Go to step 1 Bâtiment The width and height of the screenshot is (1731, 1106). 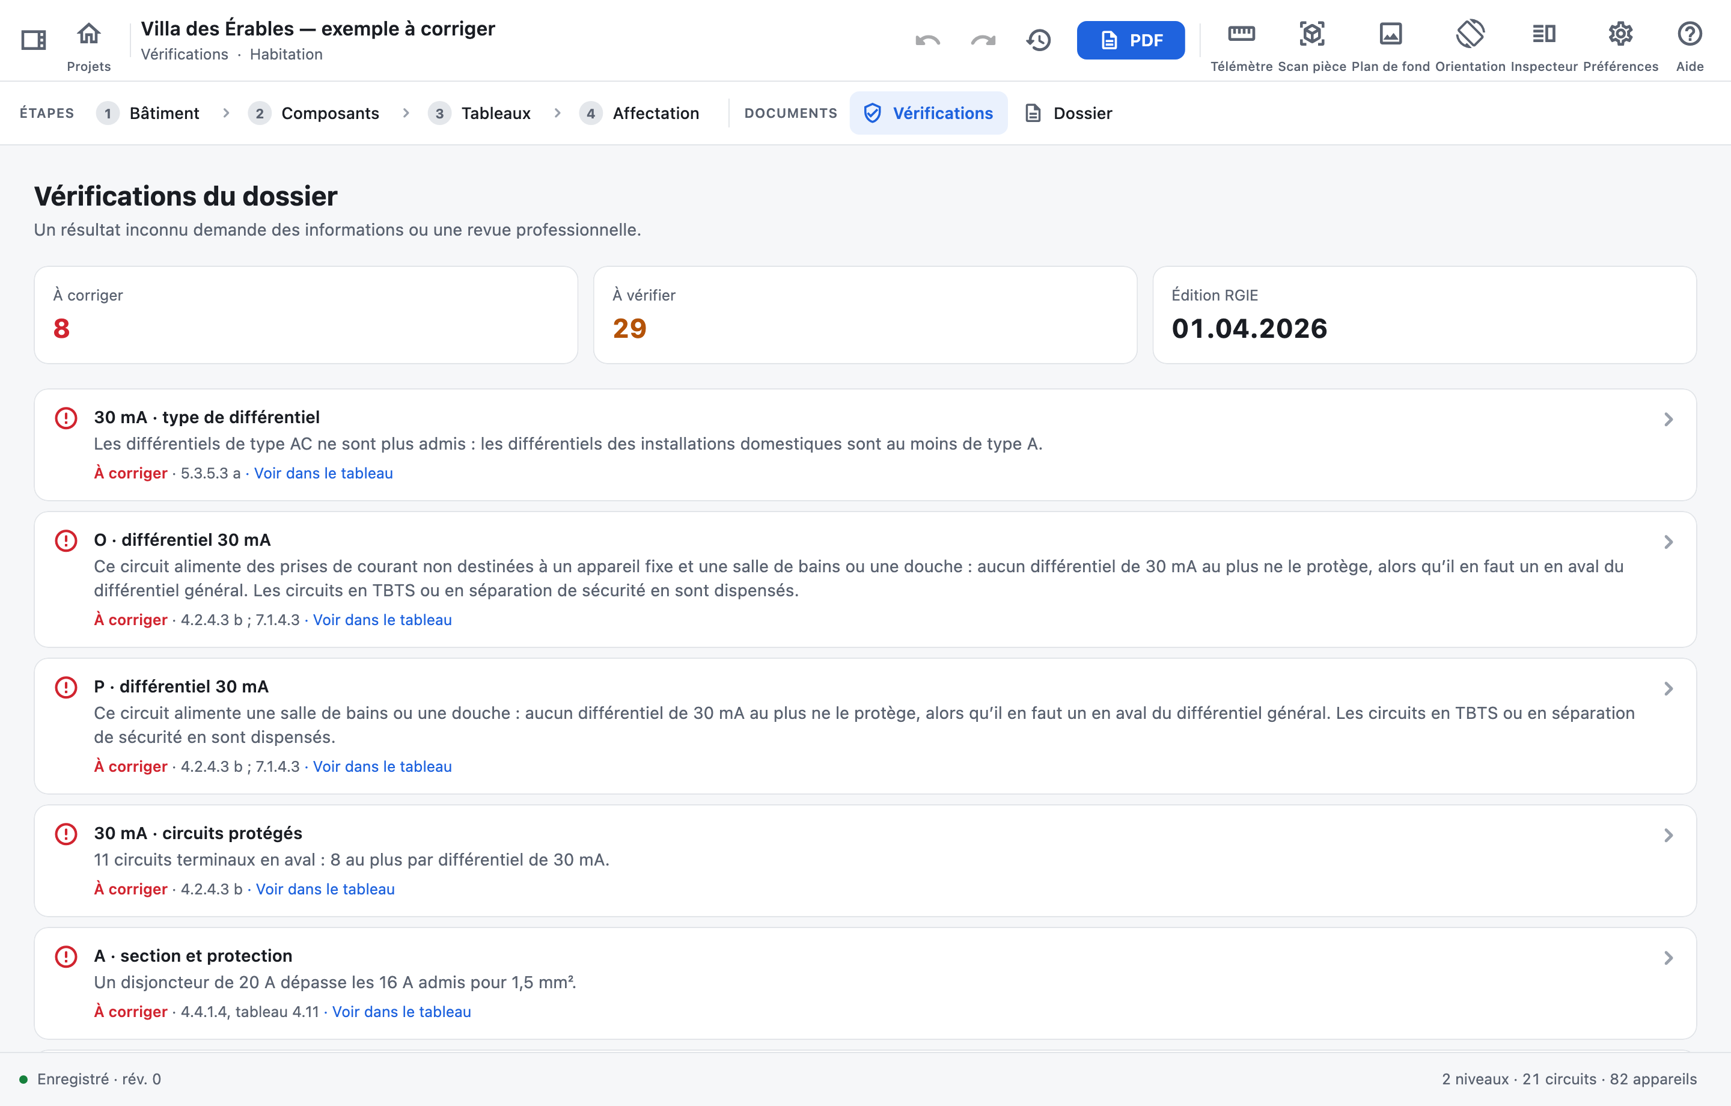click(148, 113)
